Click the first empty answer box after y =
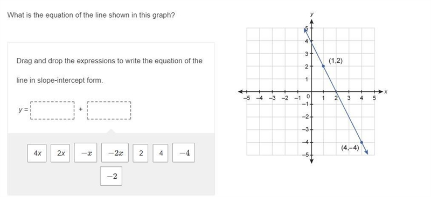The image size is (431, 197). point(52,111)
